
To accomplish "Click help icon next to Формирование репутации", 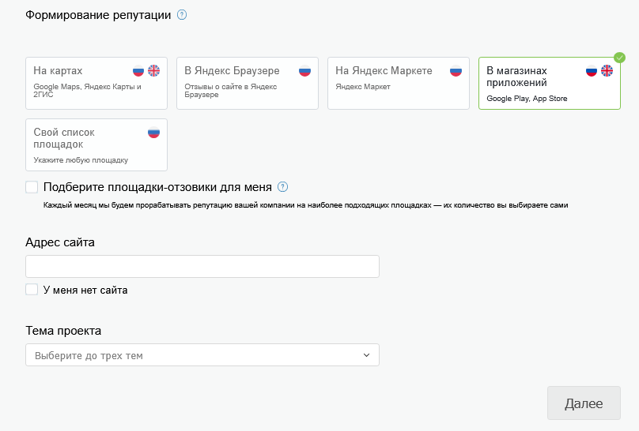I will 182,15.
